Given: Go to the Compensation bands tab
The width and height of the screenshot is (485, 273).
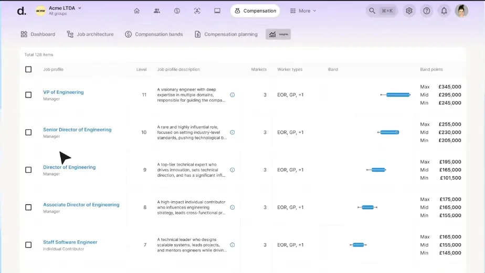Looking at the screenshot, I should (154, 35).
